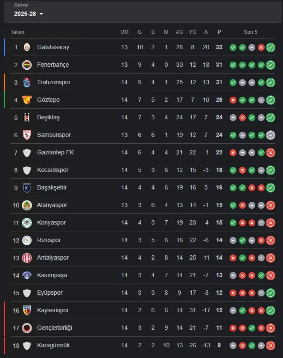Click the Beşiktaş club logo
The height and width of the screenshot is (358, 283).
point(27,117)
